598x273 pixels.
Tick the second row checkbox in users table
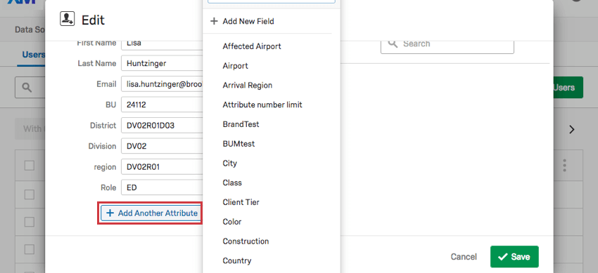tap(30, 194)
